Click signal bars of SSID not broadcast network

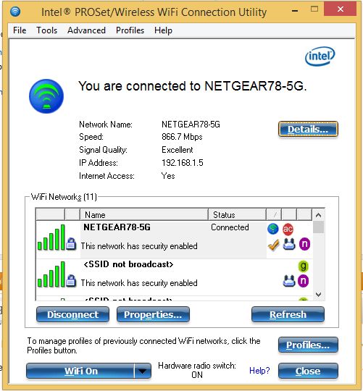51,274
